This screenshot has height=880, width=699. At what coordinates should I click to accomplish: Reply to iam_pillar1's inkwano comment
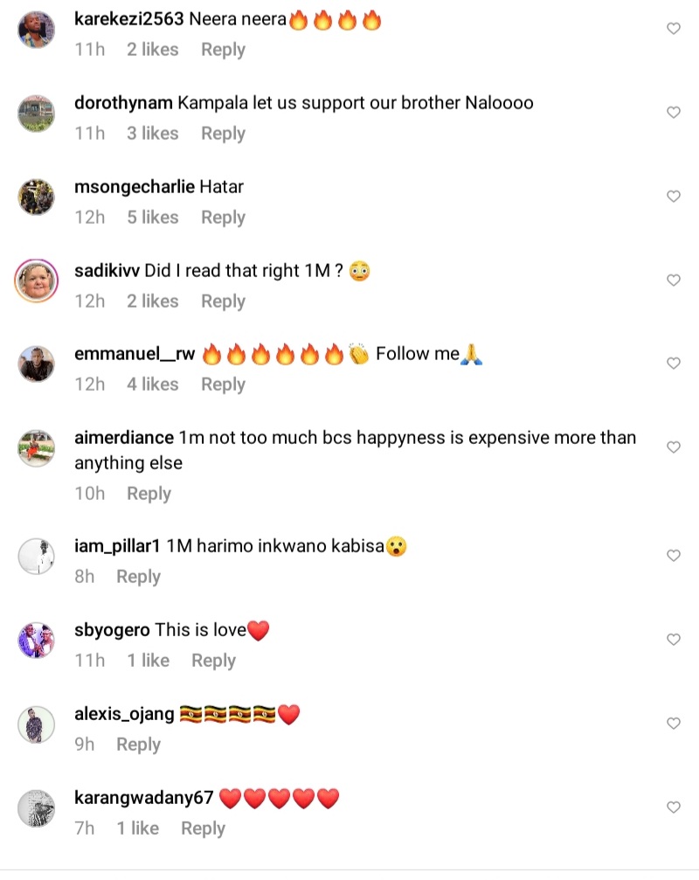(138, 577)
